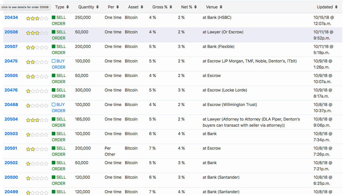
Task: Open order 20475 details link
Action: 11,61
